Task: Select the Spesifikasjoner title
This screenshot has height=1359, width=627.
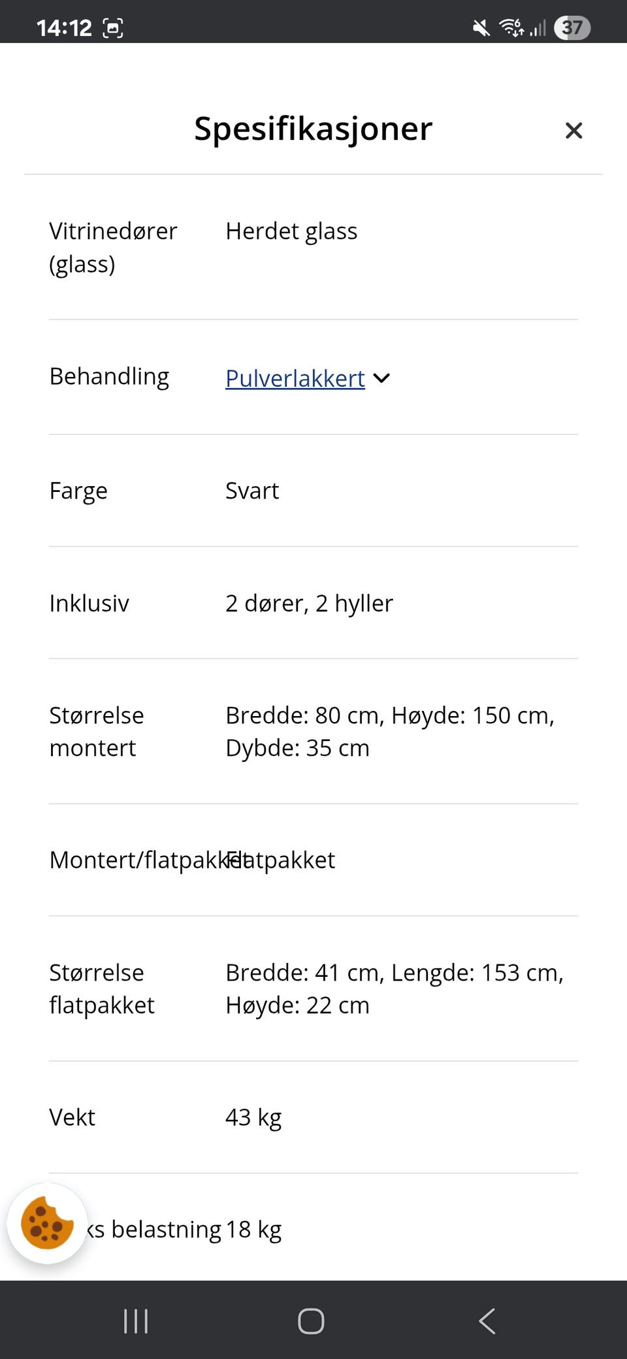Action: (x=312, y=129)
